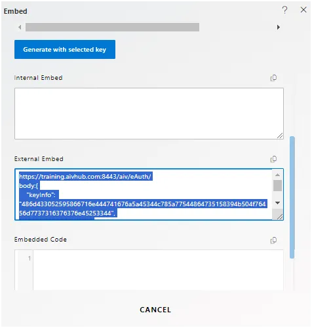This screenshot has width=312, height=328.
Task: Click the External Embed URL line
Action: (x=85, y=176)
